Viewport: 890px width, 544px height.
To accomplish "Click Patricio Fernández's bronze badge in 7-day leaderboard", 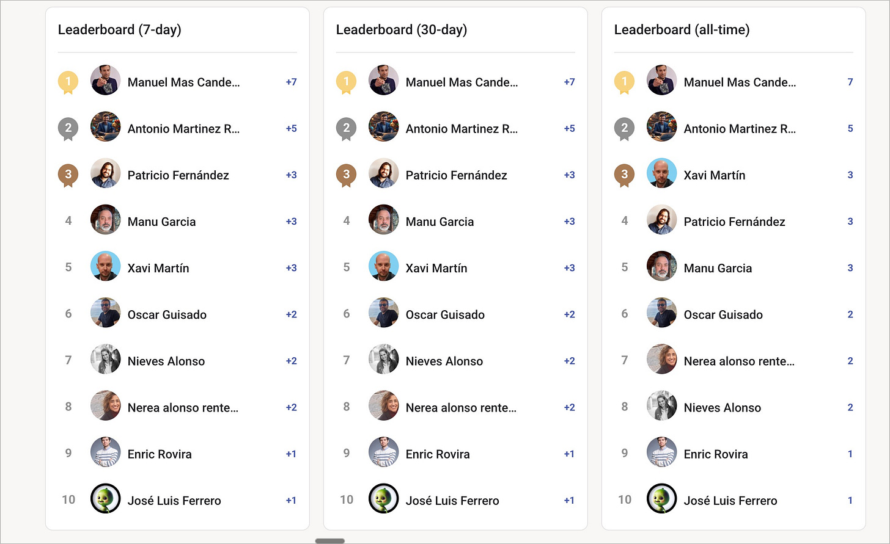I will [x=68, y=175].
